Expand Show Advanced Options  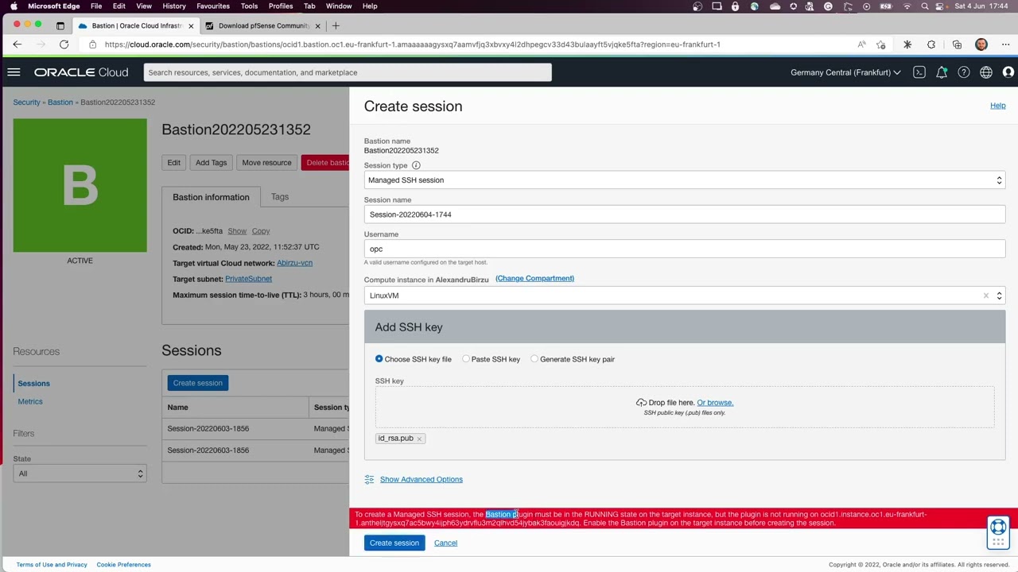point(422,479)
